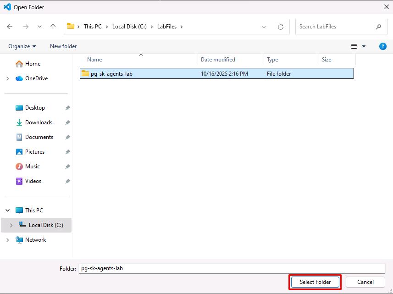
Task: Click the pin icon next to Documents
Action: (67, 138)
